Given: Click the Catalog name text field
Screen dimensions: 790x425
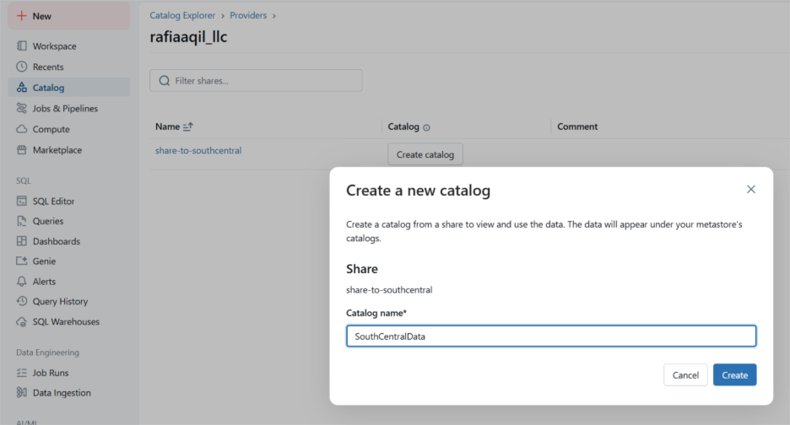Looking at the screenshot, I should (x=550, y=336).
